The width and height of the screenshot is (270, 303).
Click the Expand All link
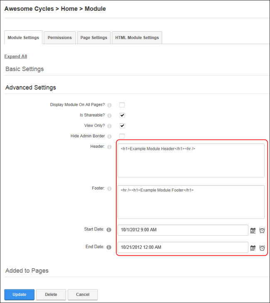(x=16, y=56)
